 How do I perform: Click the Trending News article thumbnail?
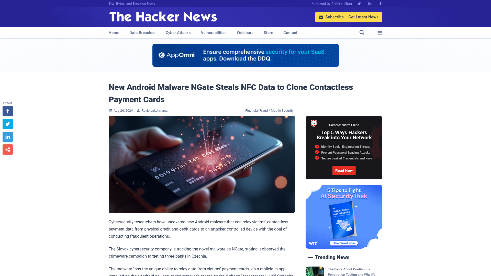pyautogui.click(x=315, y=271)
